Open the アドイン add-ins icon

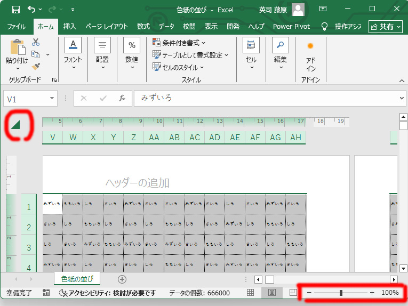pyautogui.click(x=310, y=56)
